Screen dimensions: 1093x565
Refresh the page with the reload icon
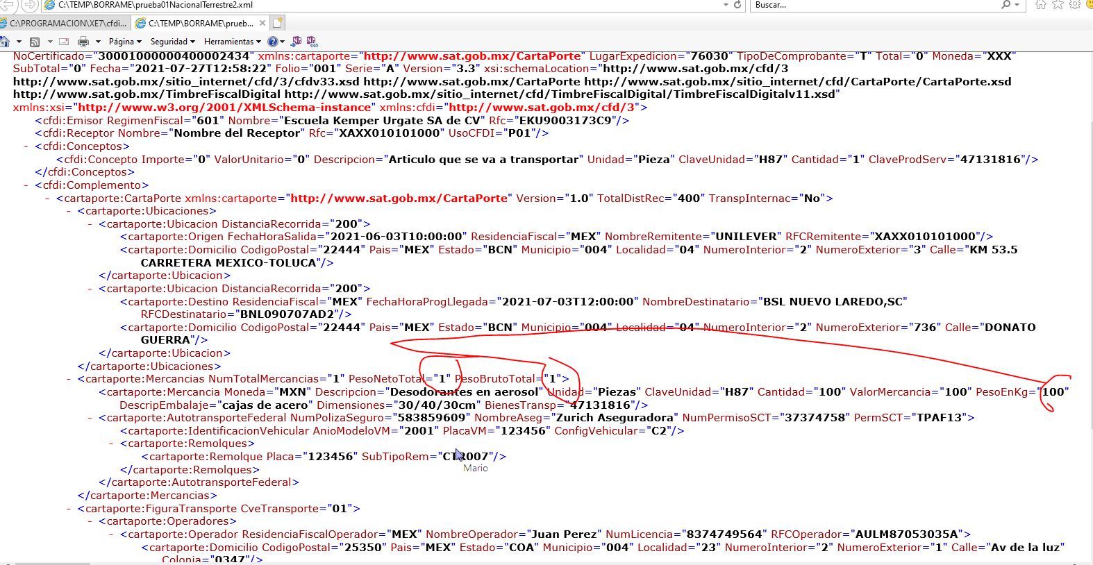click(737, 5)
